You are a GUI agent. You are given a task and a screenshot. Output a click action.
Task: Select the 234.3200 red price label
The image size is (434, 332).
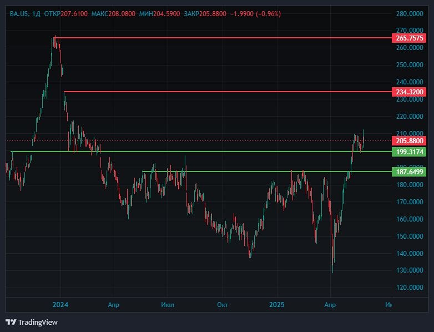(x=409, y=92)
